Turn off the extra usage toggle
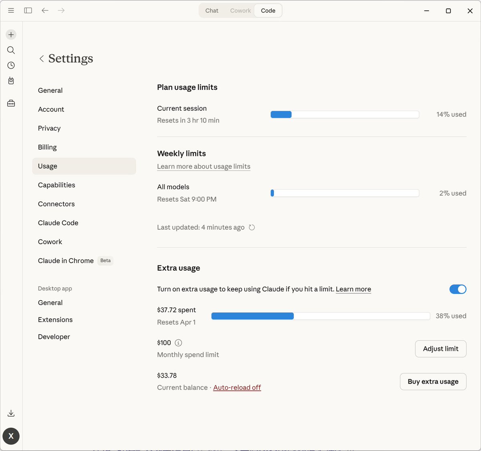481x451 pixels. coord(458,289)
